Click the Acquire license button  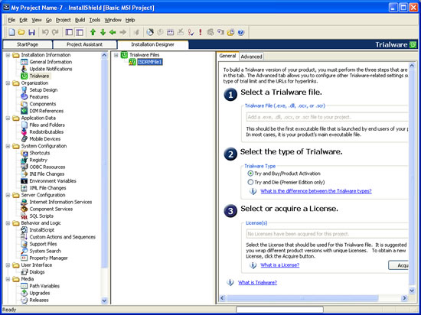(x=399, y=265)
